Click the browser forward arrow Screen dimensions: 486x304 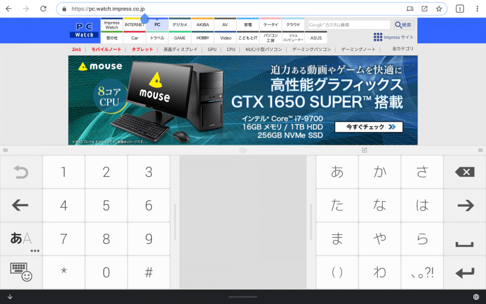point(26,9)
